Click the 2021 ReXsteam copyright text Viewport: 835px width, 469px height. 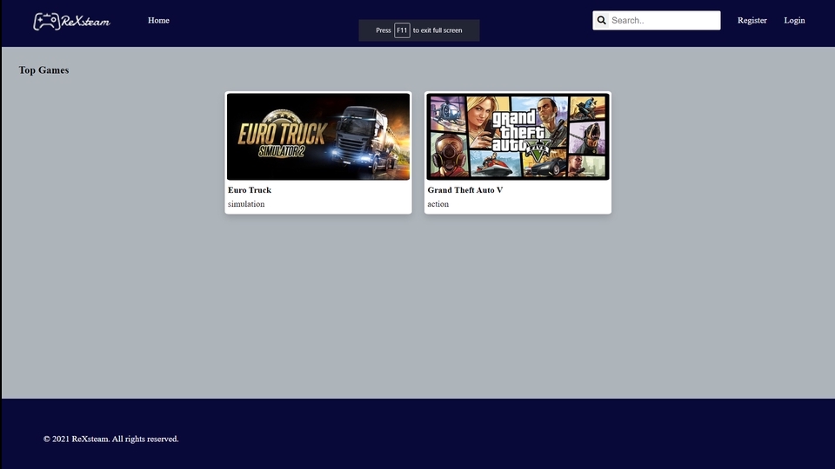pos(110,439)
